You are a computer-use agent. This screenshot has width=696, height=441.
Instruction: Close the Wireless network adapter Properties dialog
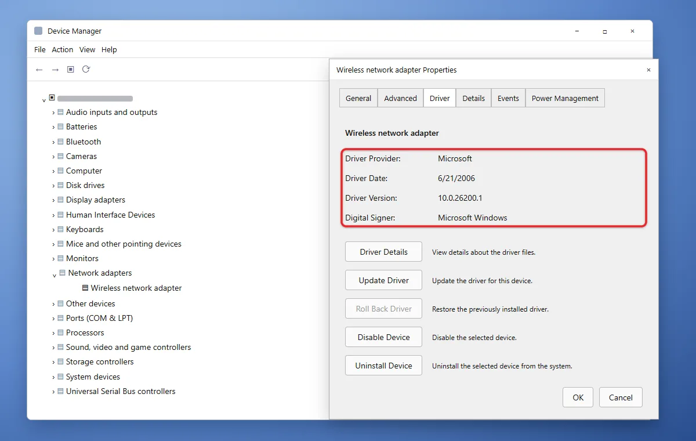[x=648, y=70]
